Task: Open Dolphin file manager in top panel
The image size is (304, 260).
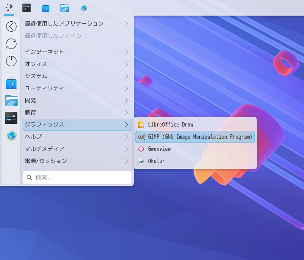Action: point(65,8)
